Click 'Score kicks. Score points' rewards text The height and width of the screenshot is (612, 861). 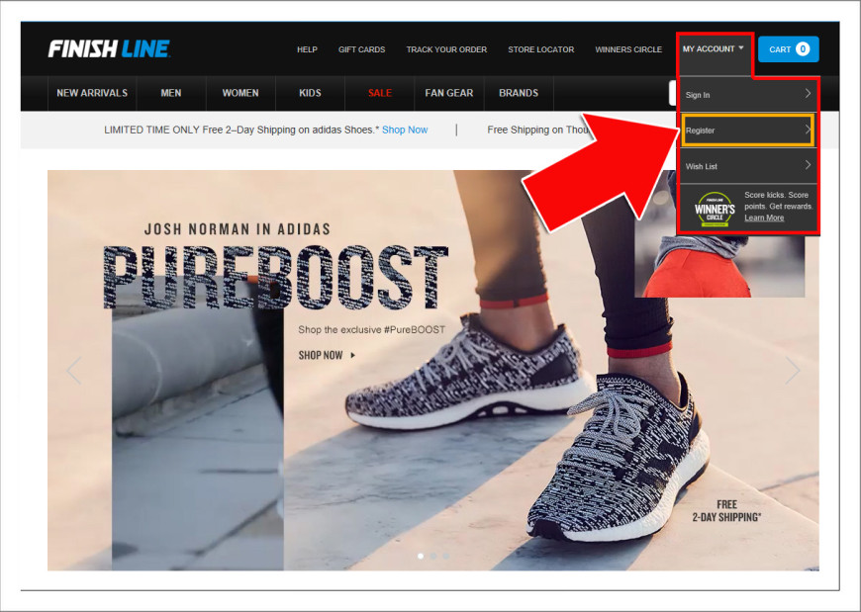point(779,201)
